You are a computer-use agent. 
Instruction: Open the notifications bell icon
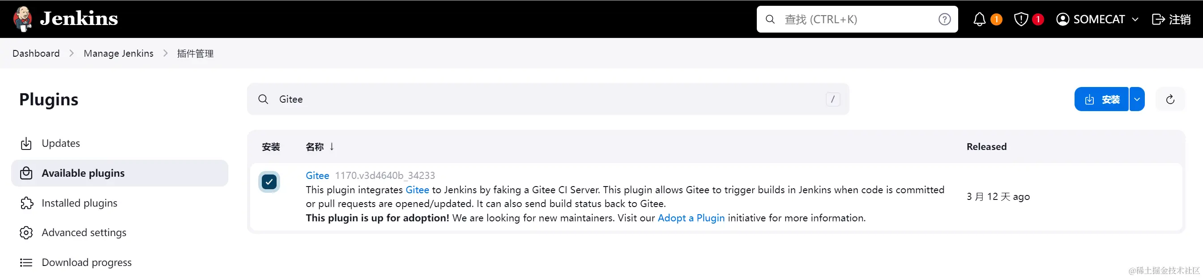pyautogui.click(x=979, y=19)
